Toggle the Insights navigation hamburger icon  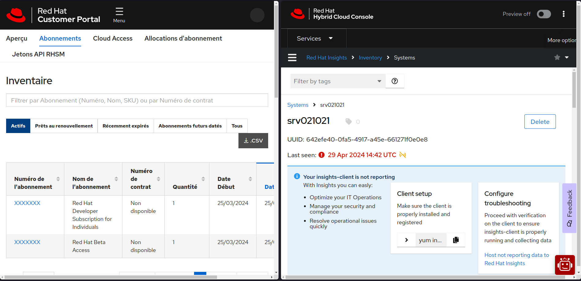pyautogui.click(x=292, y=57)
